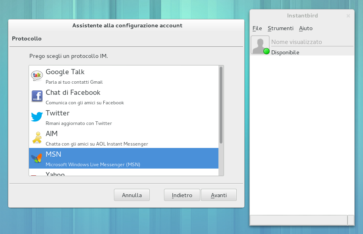Open the Aiuto menu
Image resolution: width=363 pixels, height=234 pixels.
click(x=305, y=28)
